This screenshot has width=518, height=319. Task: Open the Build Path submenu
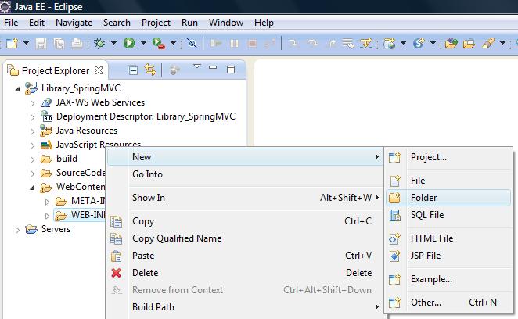click(246, 307)
